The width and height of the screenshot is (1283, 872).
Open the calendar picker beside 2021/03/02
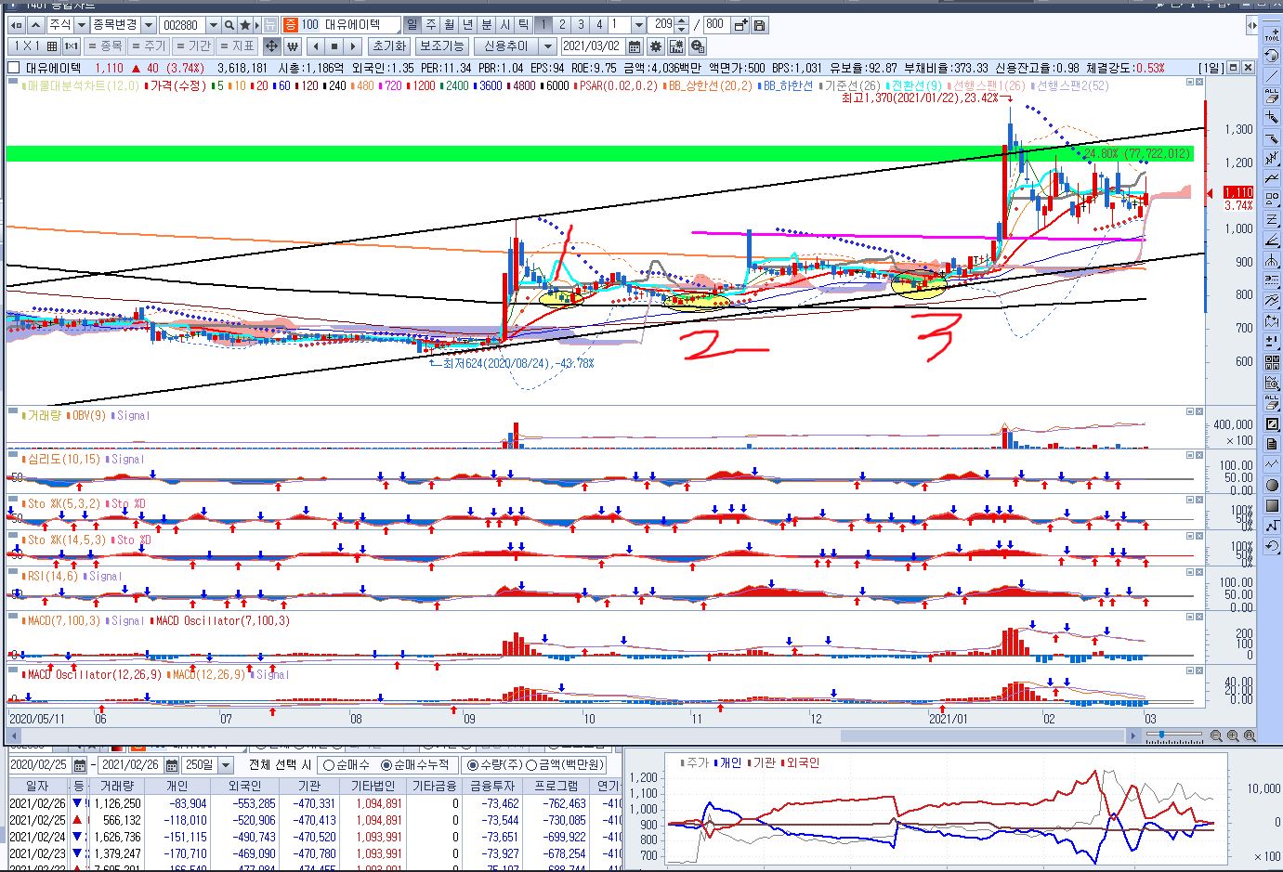(x=635, y=46)
